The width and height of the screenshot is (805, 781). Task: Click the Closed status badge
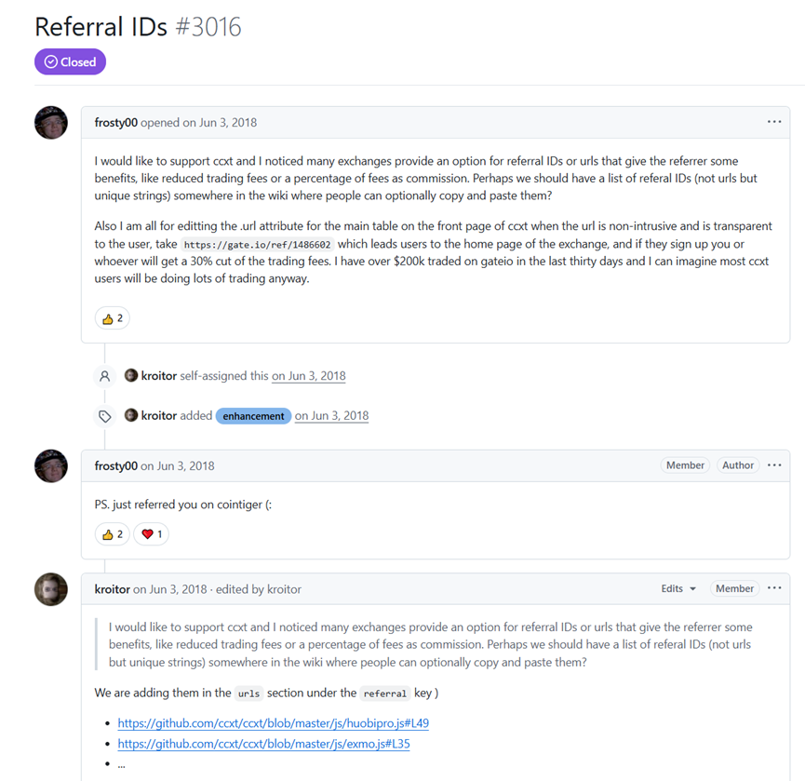pos(71,61)
